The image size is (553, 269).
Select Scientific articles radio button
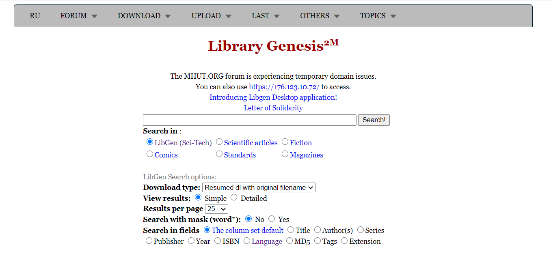click(x=219, y=142)
